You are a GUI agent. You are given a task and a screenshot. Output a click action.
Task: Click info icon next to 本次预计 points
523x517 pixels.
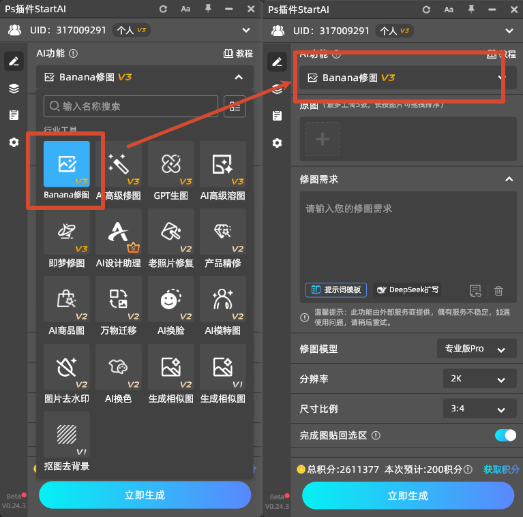(x=468, y=470)
